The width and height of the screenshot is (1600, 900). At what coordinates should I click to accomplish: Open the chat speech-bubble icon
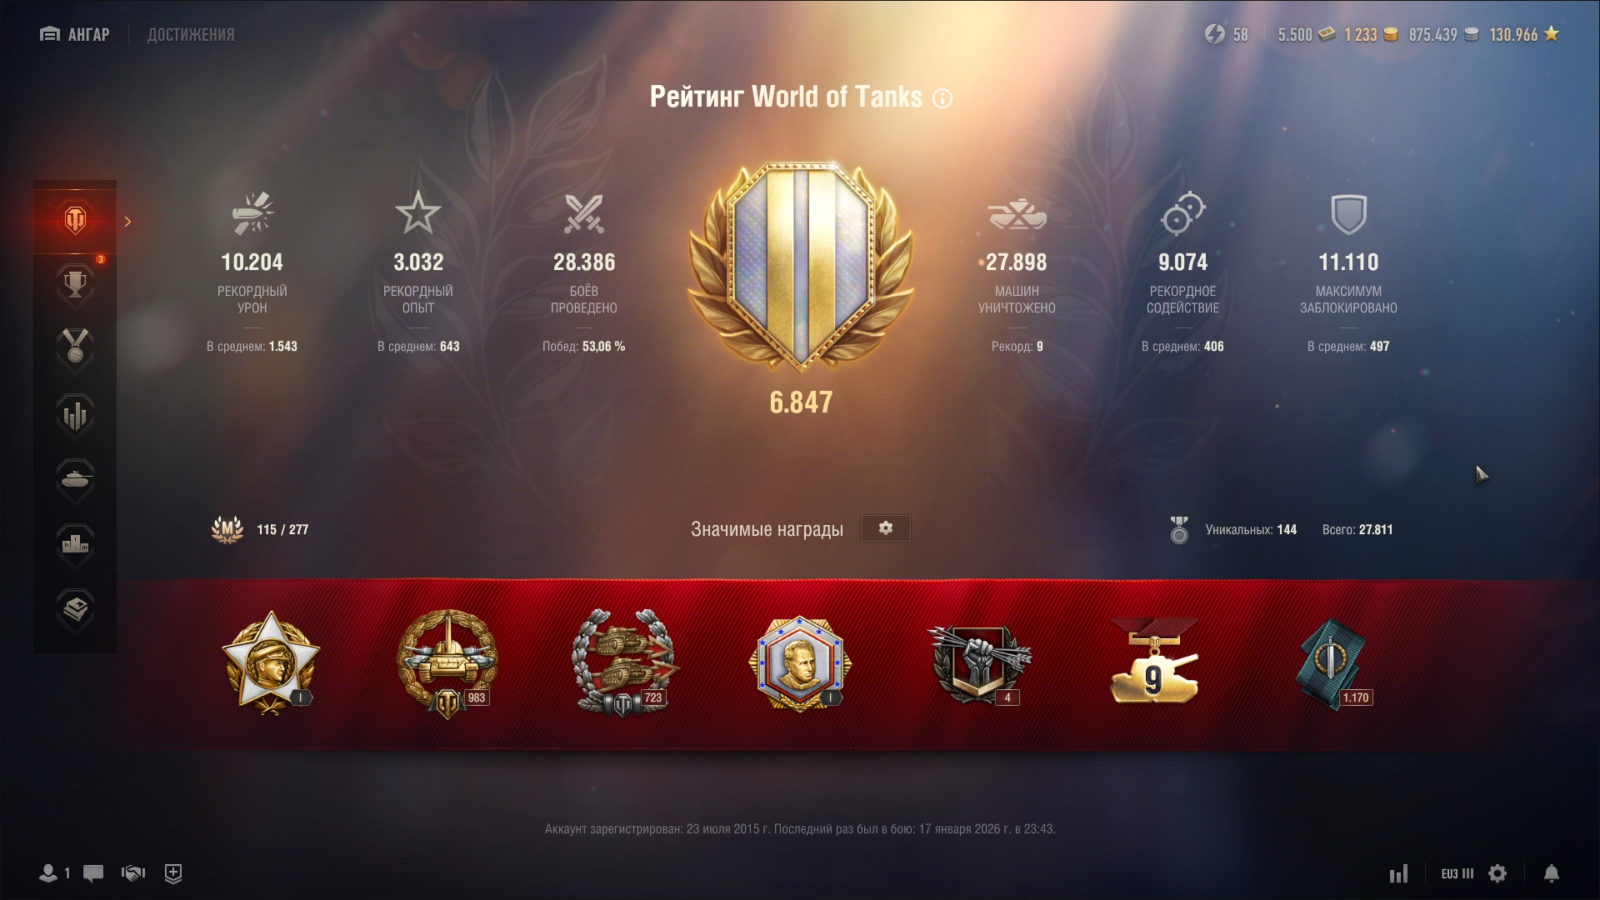coord(93,873)
